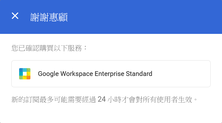Click the white center of the Workspace logo

point(25,74)
